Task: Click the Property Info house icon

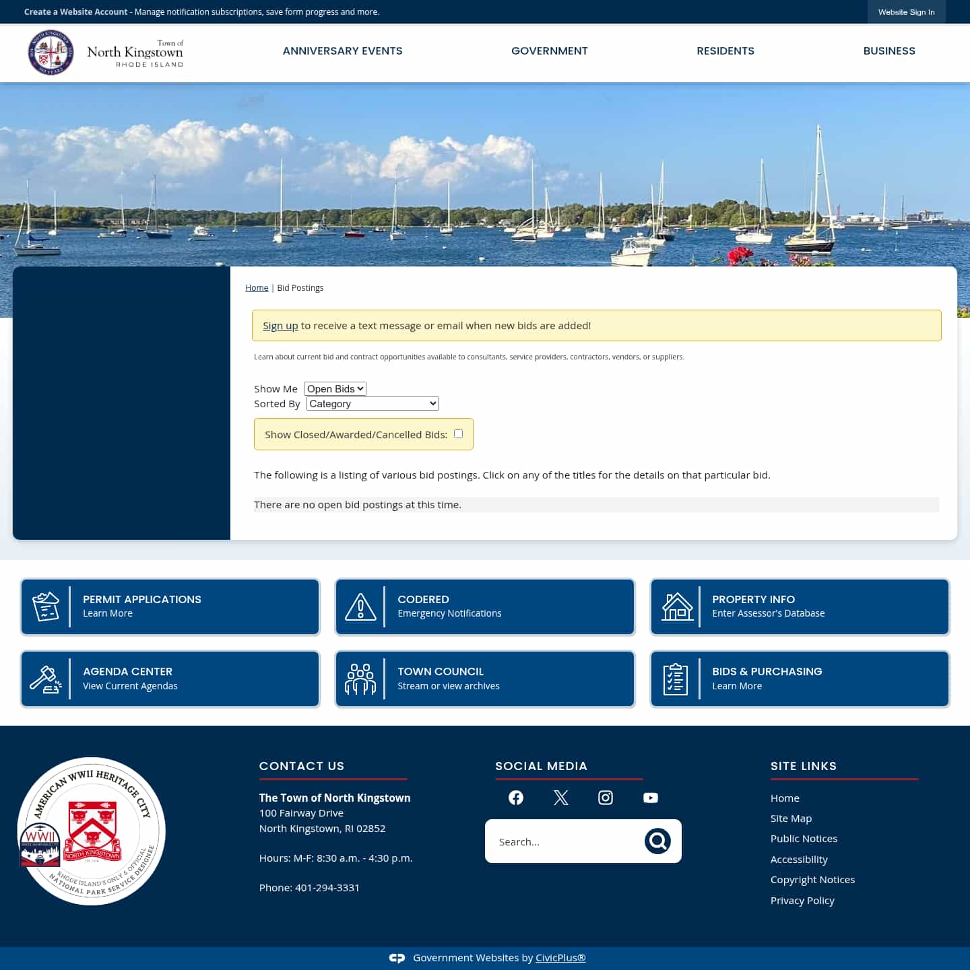Action: 676,606
